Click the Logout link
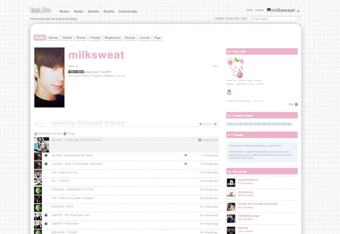The height and width of the screenshot is (234, 340). click(x=260, y=10)
